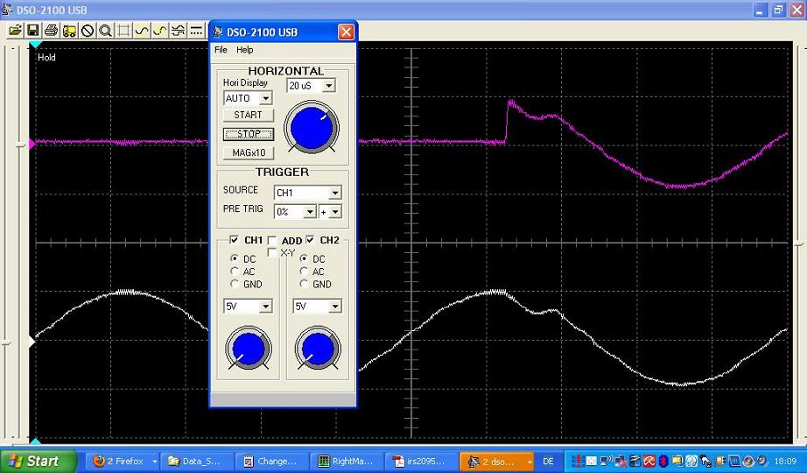The width and height of the screenshot is (807, 473).
Task: Click the dark blue tray icon beside plug
Action: point(734,461)
